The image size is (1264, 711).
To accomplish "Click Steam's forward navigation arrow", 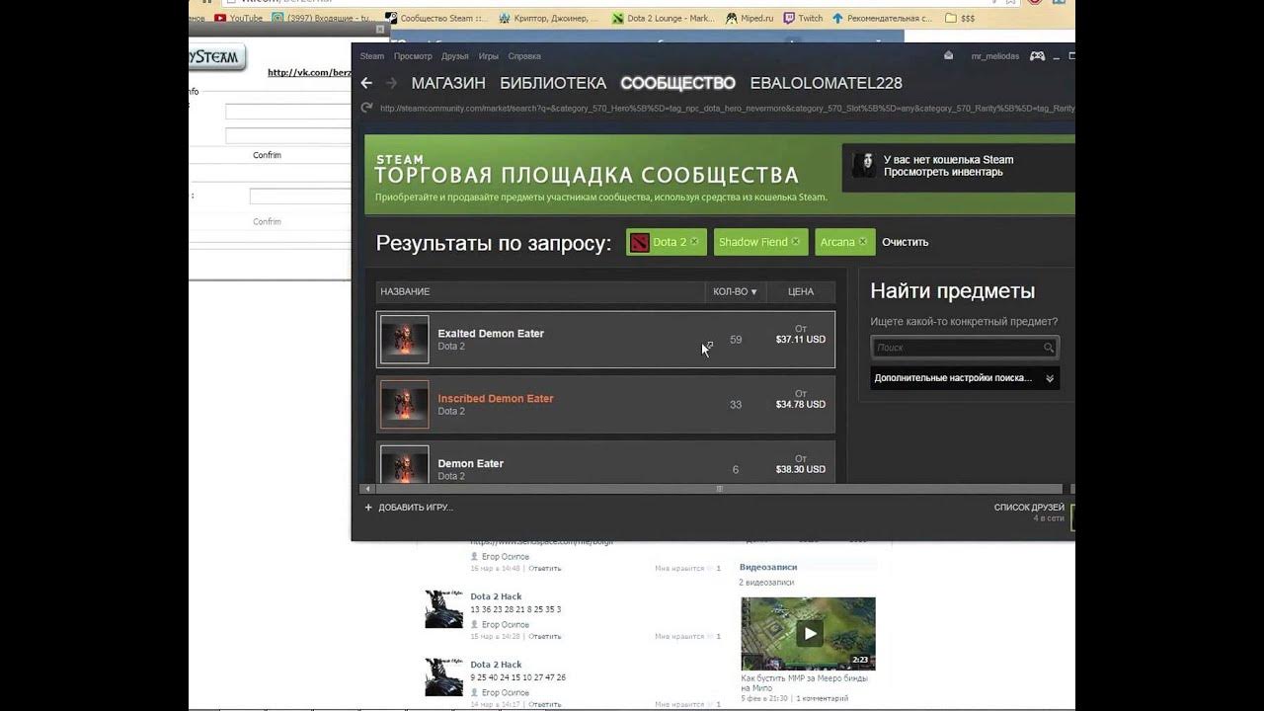I will [391, 83].
